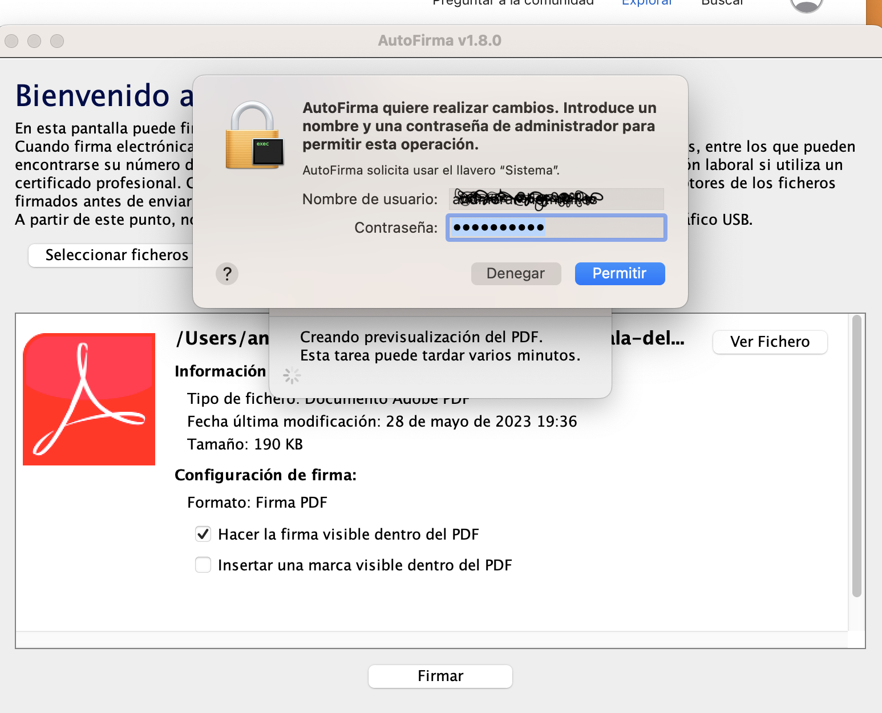Click the vertical scrollbar of the file panel
The height and width of the screenshot is (713, 882).
pos(856,456)
